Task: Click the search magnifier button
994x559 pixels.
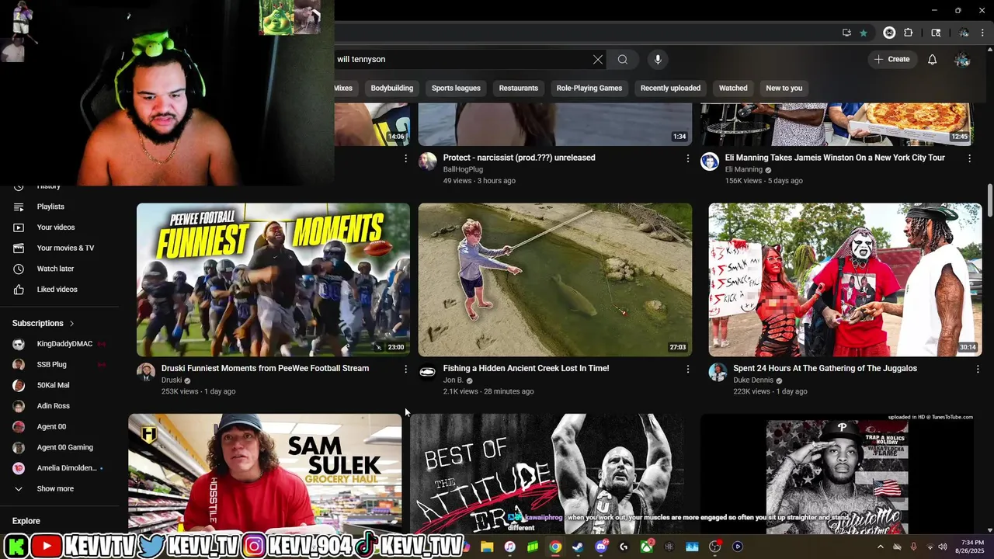Action: [623, 59]
